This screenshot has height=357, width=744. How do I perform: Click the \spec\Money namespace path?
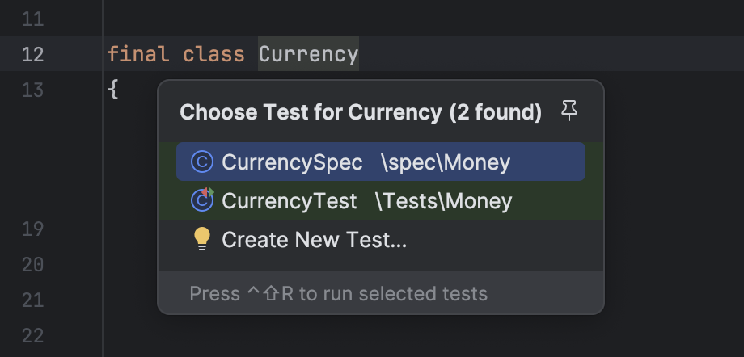tap(446, 162)
